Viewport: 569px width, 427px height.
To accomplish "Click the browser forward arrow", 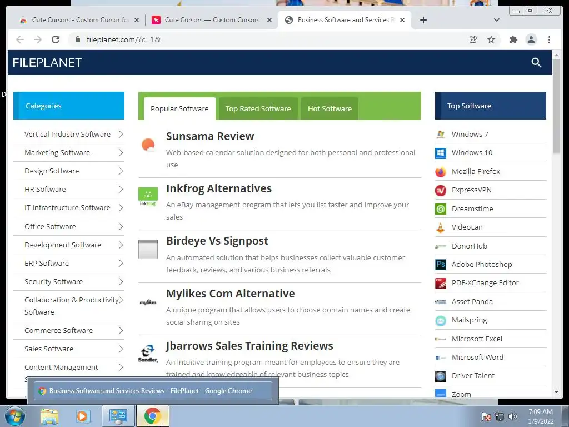I will pyautogui.click(x=38, y=39).
